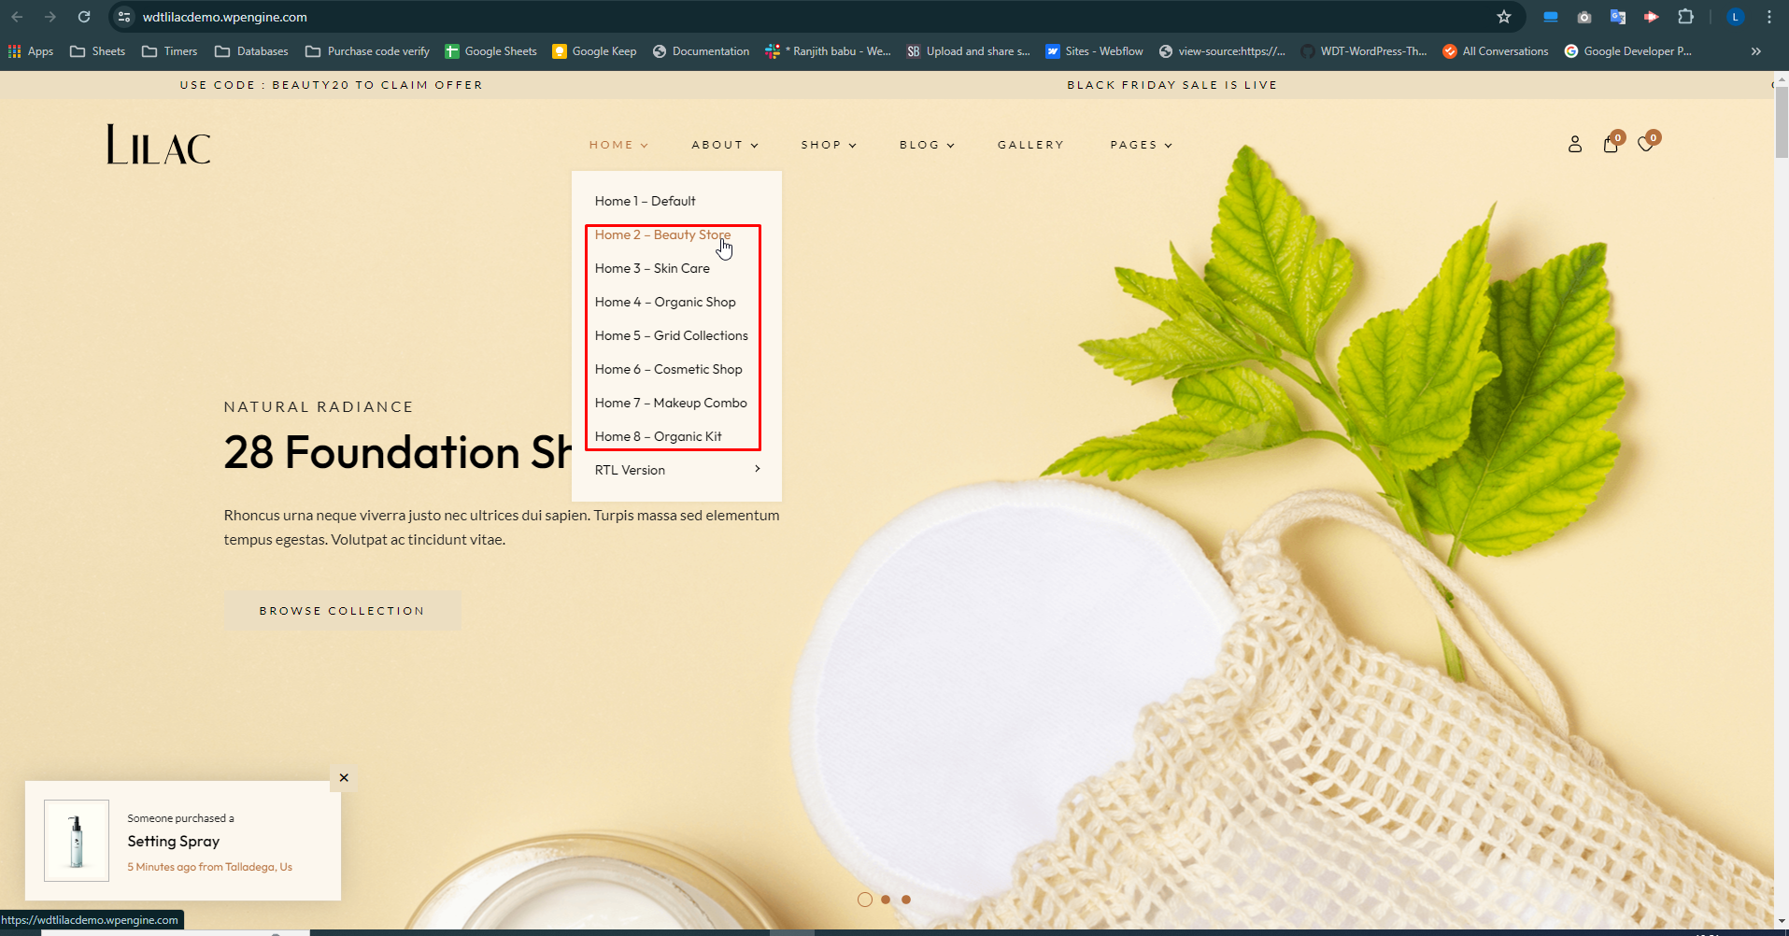Open the Timers bookmark folder

[x=169, y=51]
